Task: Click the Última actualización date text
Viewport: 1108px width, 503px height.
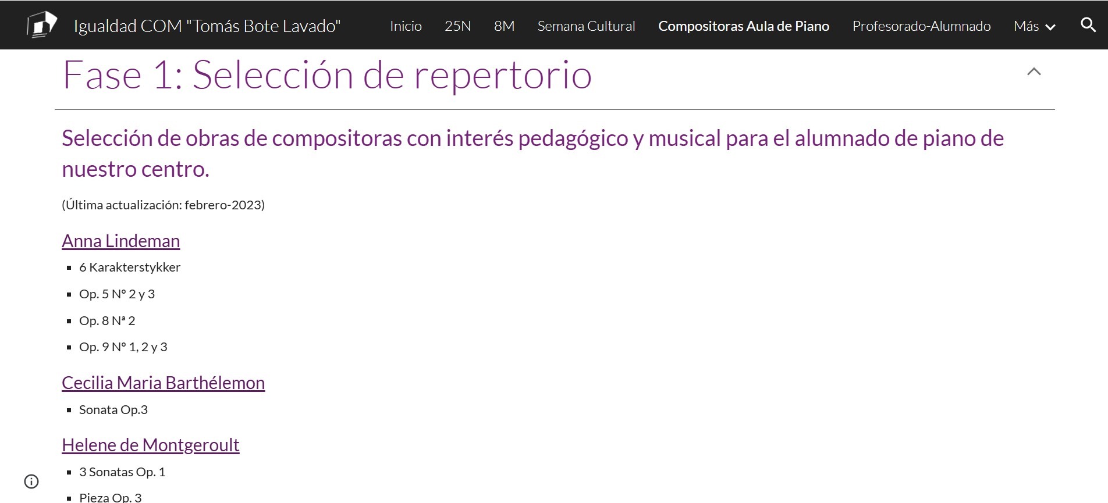Action: pos(163,205)
